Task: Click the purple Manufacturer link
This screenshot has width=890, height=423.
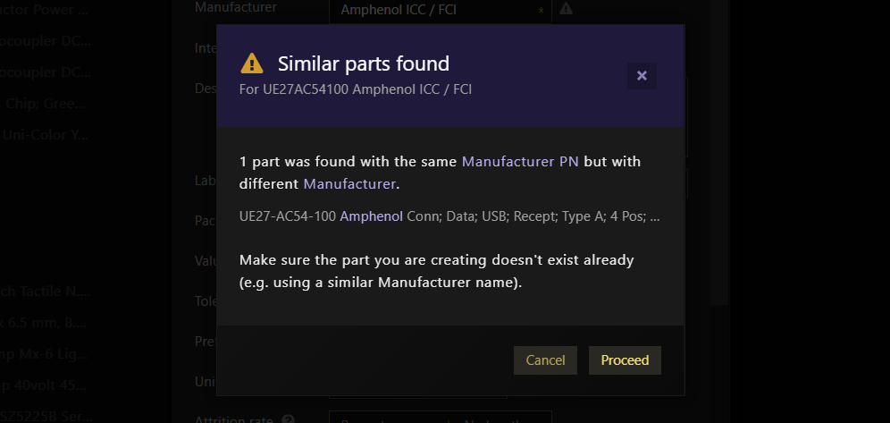Action: click(349, 184)
